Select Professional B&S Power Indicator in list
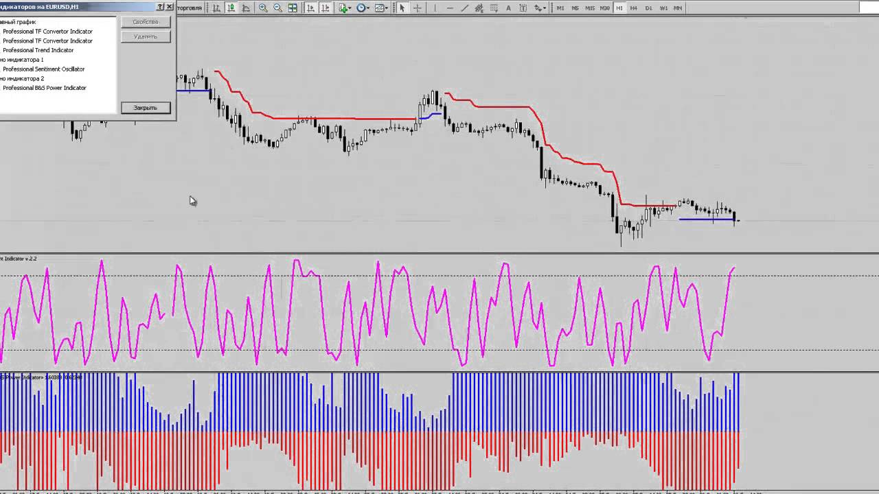Viewport: 879px width, 494px height. (x=45, y=88)
